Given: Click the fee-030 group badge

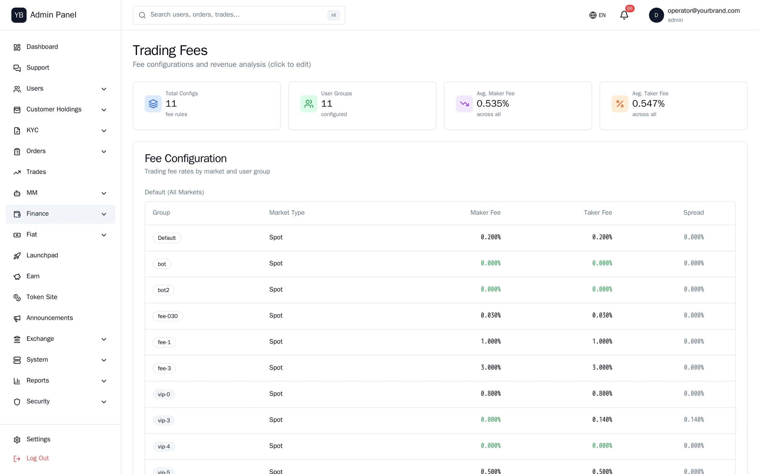Looking at the screenshot, I should tap(168, 316).
